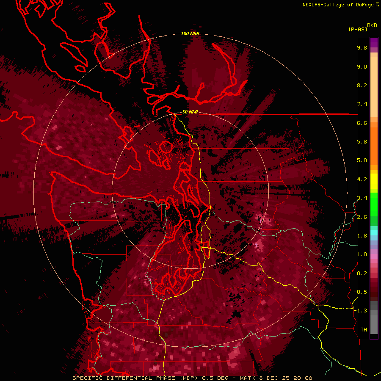Click the 9.0 value on color scale
The image size is (381, 381).
point(362,67)
